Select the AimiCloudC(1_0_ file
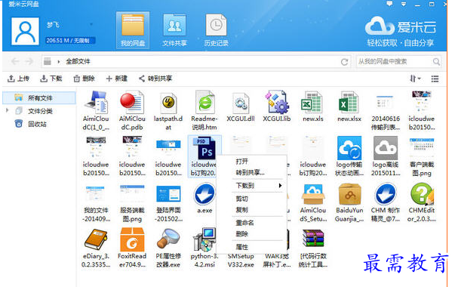 tap(96, 110)
